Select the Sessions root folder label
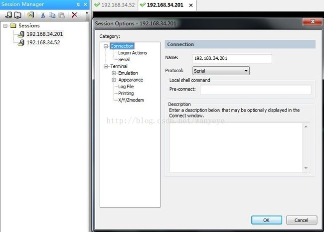324x232 pixels. [x=29, y=25]
